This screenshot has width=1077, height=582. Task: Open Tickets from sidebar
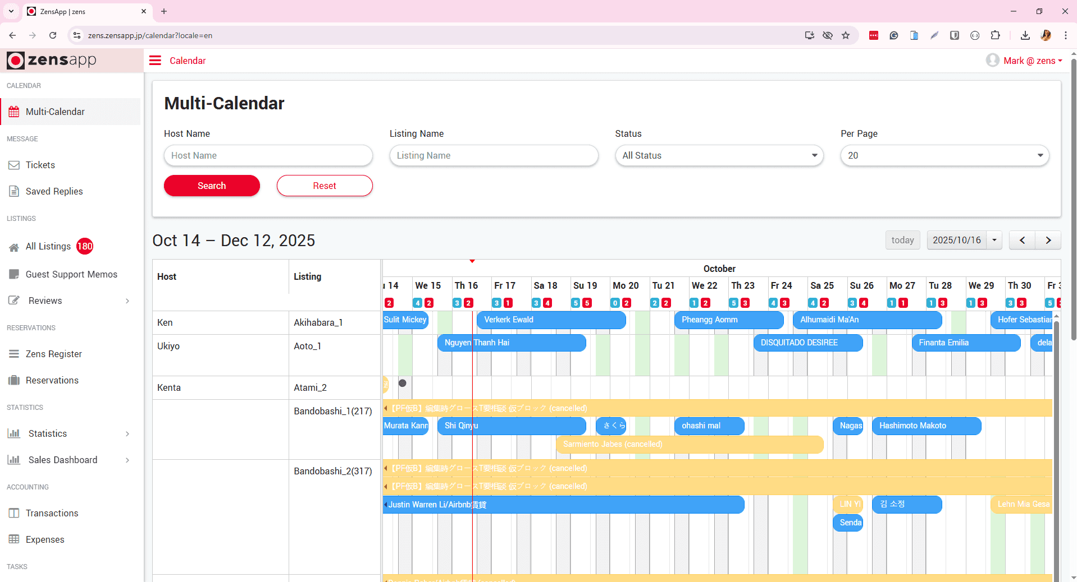coord(40,165)
